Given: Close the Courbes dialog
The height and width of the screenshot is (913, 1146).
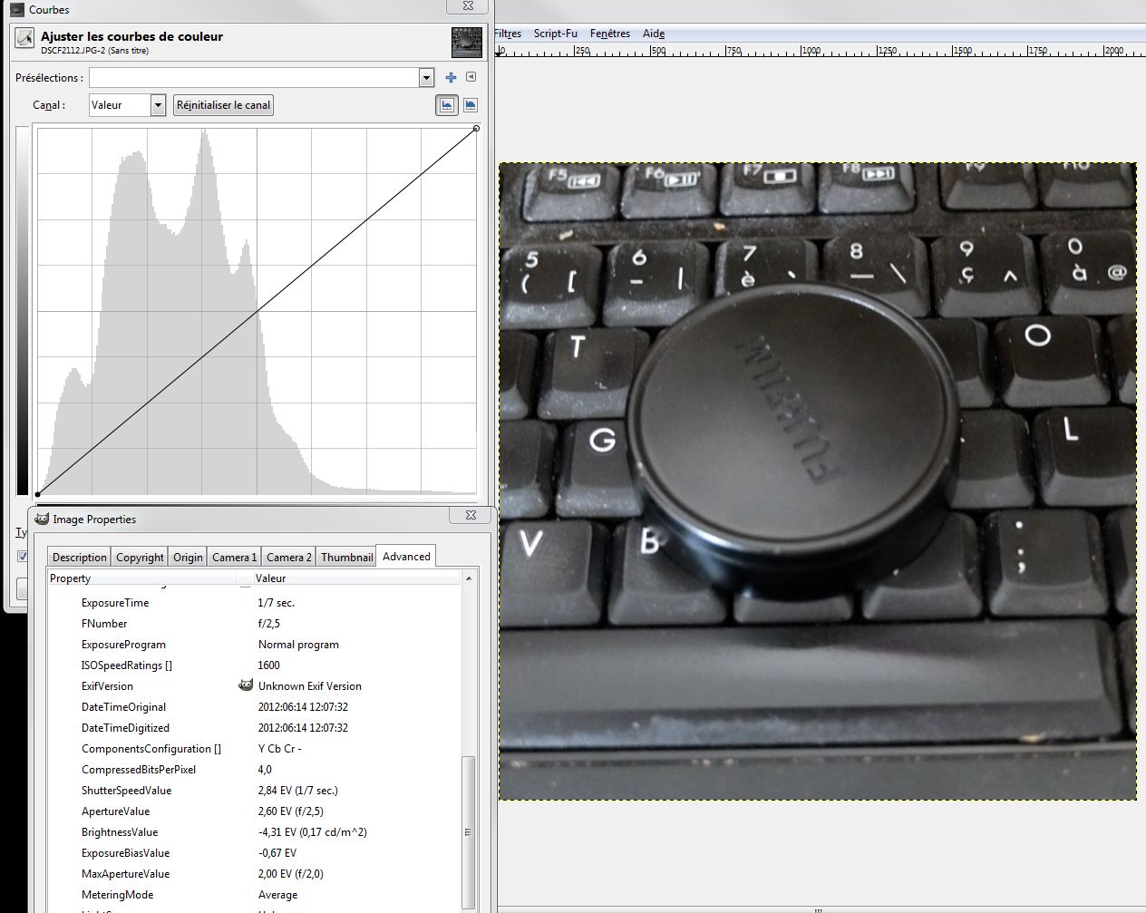Looking at the screenshot, I should coord(468,6).
